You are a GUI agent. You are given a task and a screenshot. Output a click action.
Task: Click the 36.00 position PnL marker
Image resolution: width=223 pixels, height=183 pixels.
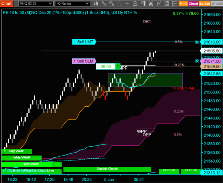tap(108, 66)
